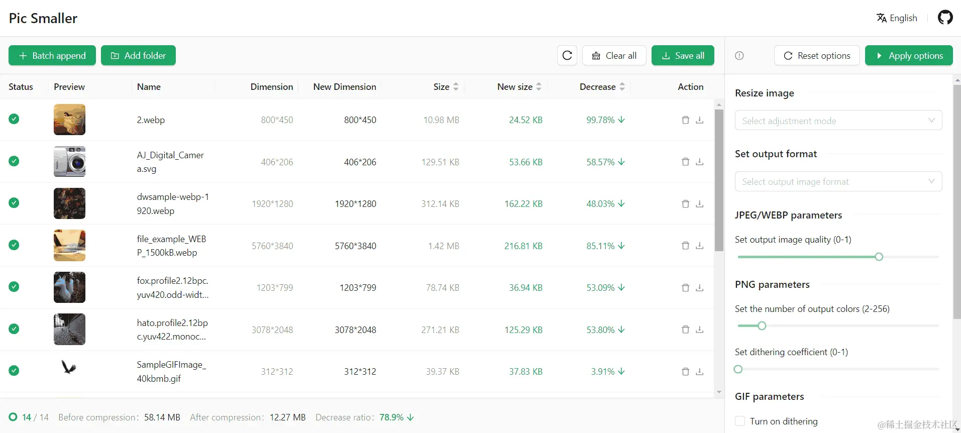Click status check icon for SampleGIFImage_40kbmb.gif
The image size is (961, 433).
tap(14, 371)
